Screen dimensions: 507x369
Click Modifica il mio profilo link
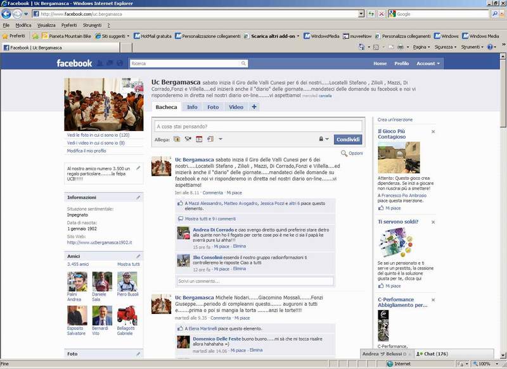pyautogui.click(x=86, y=151)
